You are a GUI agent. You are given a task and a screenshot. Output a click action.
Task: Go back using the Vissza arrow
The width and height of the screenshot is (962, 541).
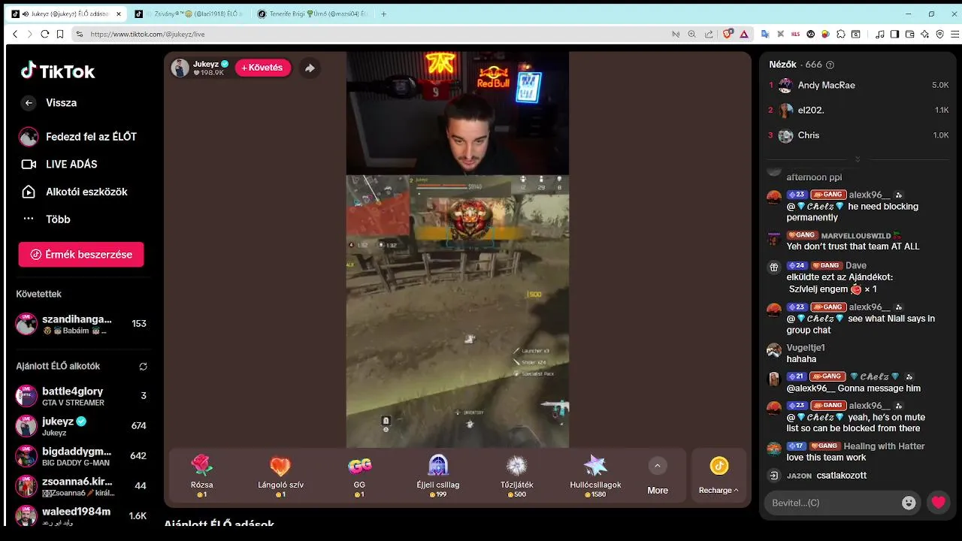pyautogui.click(x=29, y=103)
